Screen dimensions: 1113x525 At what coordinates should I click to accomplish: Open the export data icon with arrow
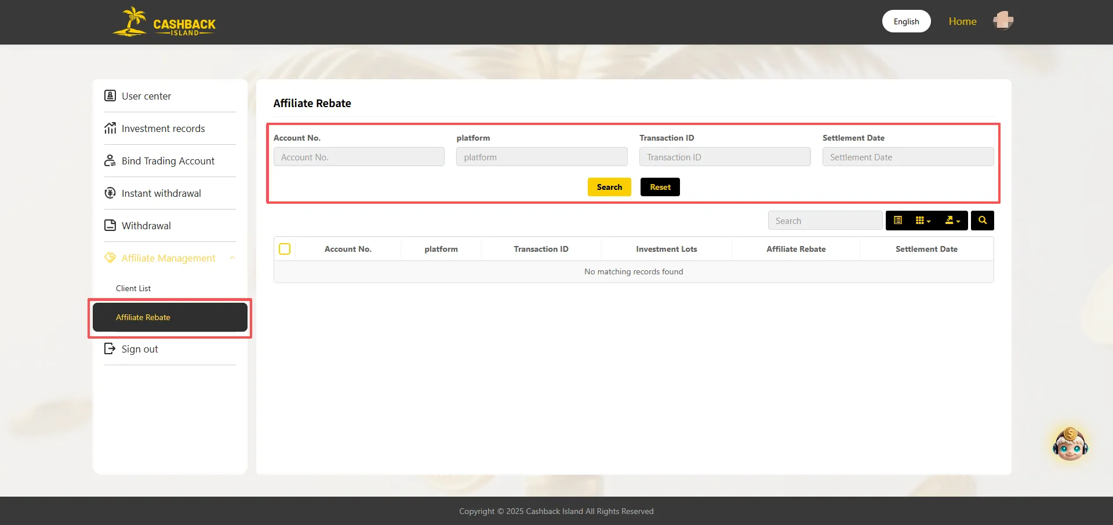(x=950, y=221)
